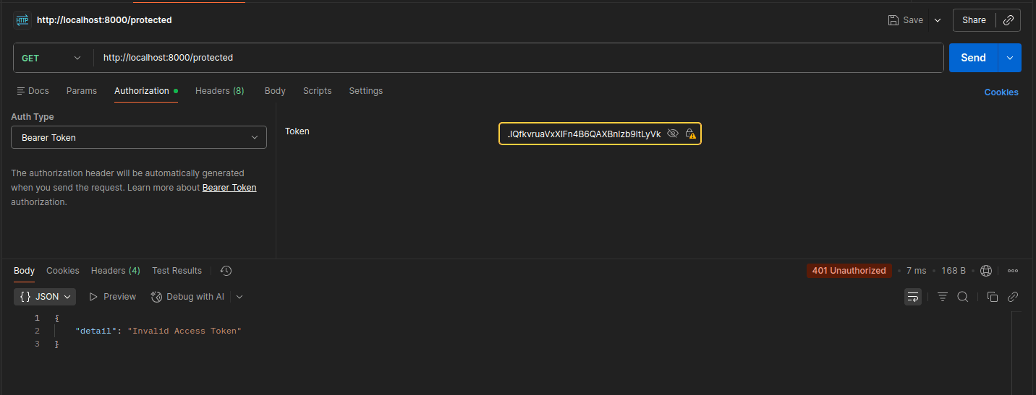This screenshot has width=1036, height=395.
Task: Click the HTTP request icon beside the title
Action: 22,20
